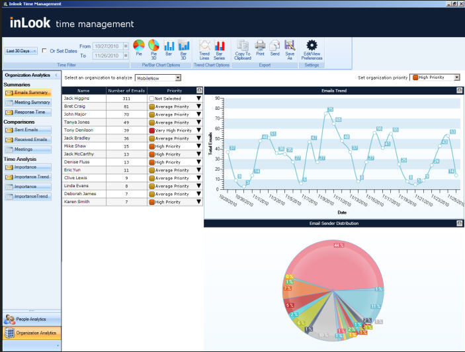Viewport: 465px width, 352px height.
Task: Click the Deborah James name cell
Action: 84,194
